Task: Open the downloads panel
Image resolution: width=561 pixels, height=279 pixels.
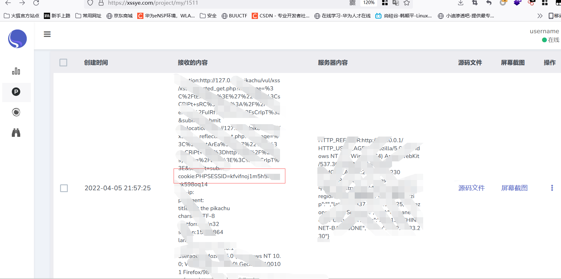Action: 461,3
